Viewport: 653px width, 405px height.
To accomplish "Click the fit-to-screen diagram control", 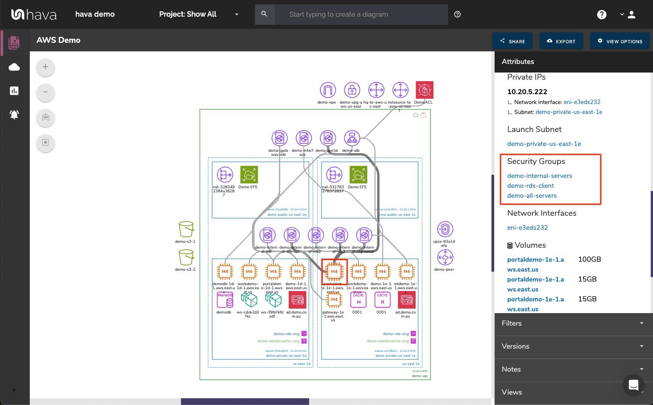I will pos(45,118).
